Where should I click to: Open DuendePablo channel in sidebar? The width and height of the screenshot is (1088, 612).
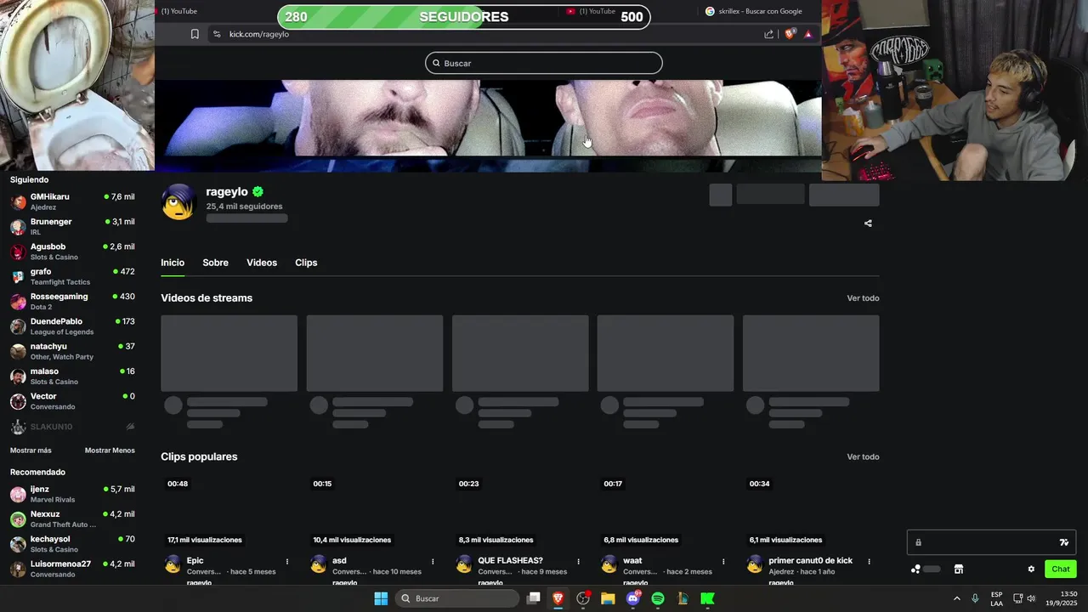click(x=72, y=326)
